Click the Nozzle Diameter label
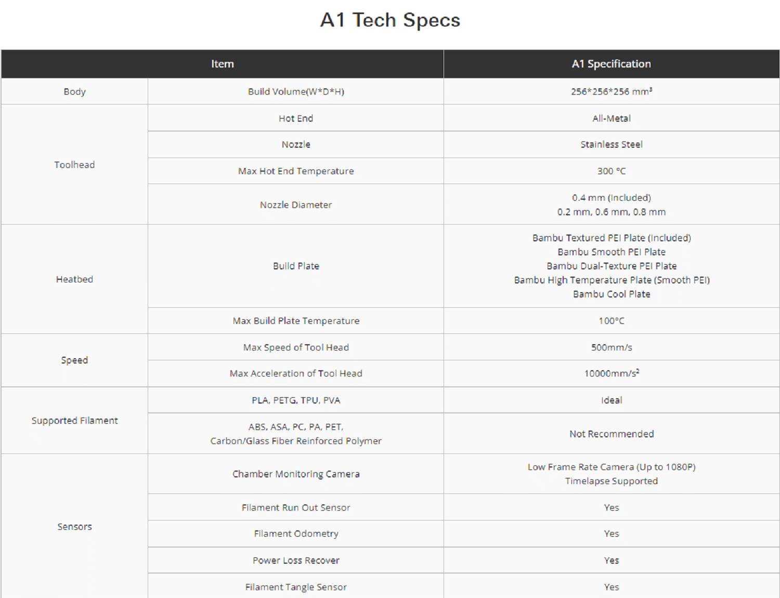 click(x=296, y=205)
